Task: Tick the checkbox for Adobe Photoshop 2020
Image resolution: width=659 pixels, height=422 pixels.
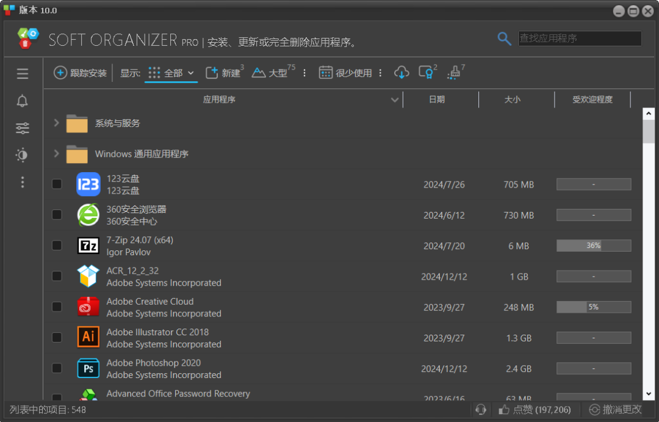Action: pyautogui.click(x=57, y=368)
